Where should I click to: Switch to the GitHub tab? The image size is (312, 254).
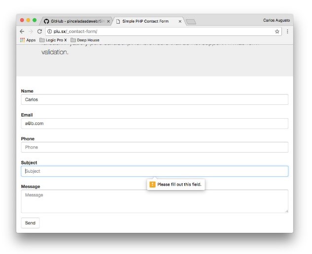tap(74, 21)
